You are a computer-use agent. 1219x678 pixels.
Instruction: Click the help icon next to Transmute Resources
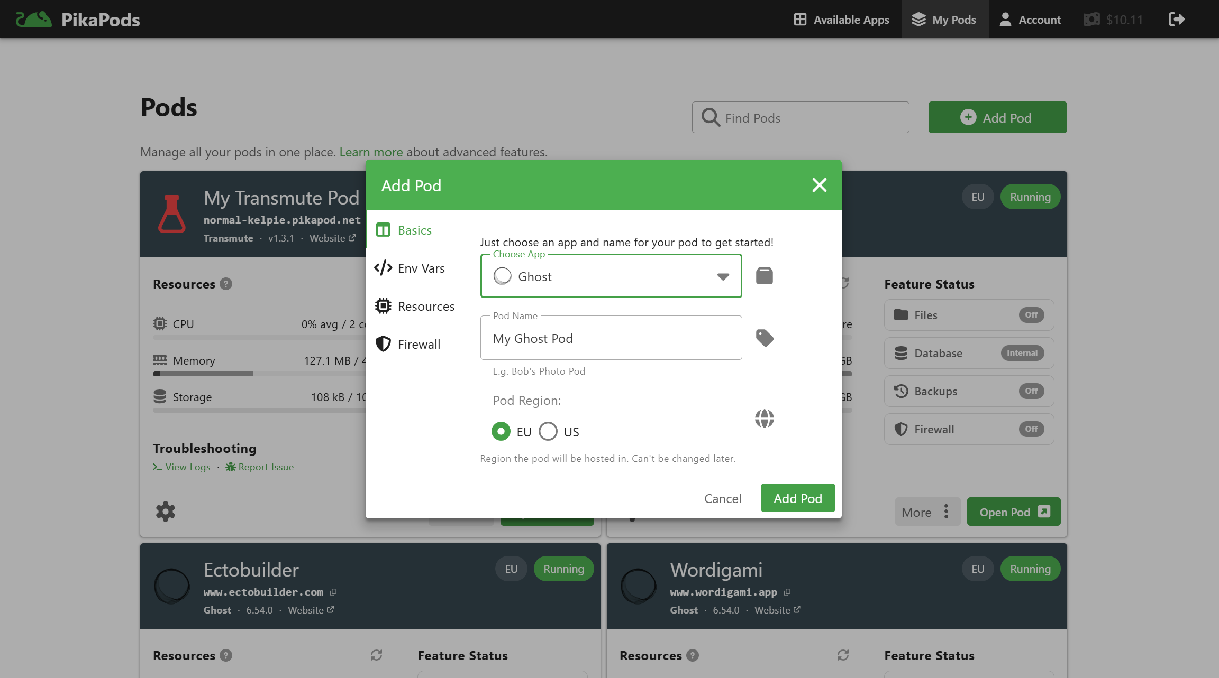click(x=226, y=284)
